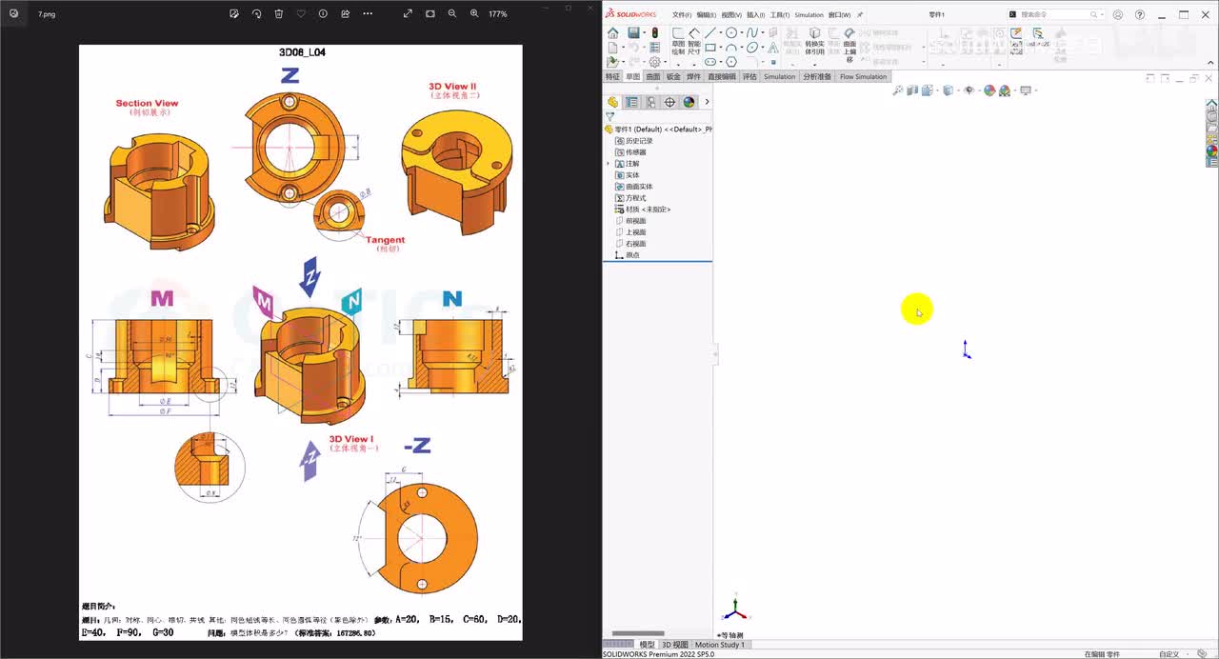Click the Rebuild traffic light icon
The height and width of the screenshot is (659, 1219).
click(x=655, y=32)
